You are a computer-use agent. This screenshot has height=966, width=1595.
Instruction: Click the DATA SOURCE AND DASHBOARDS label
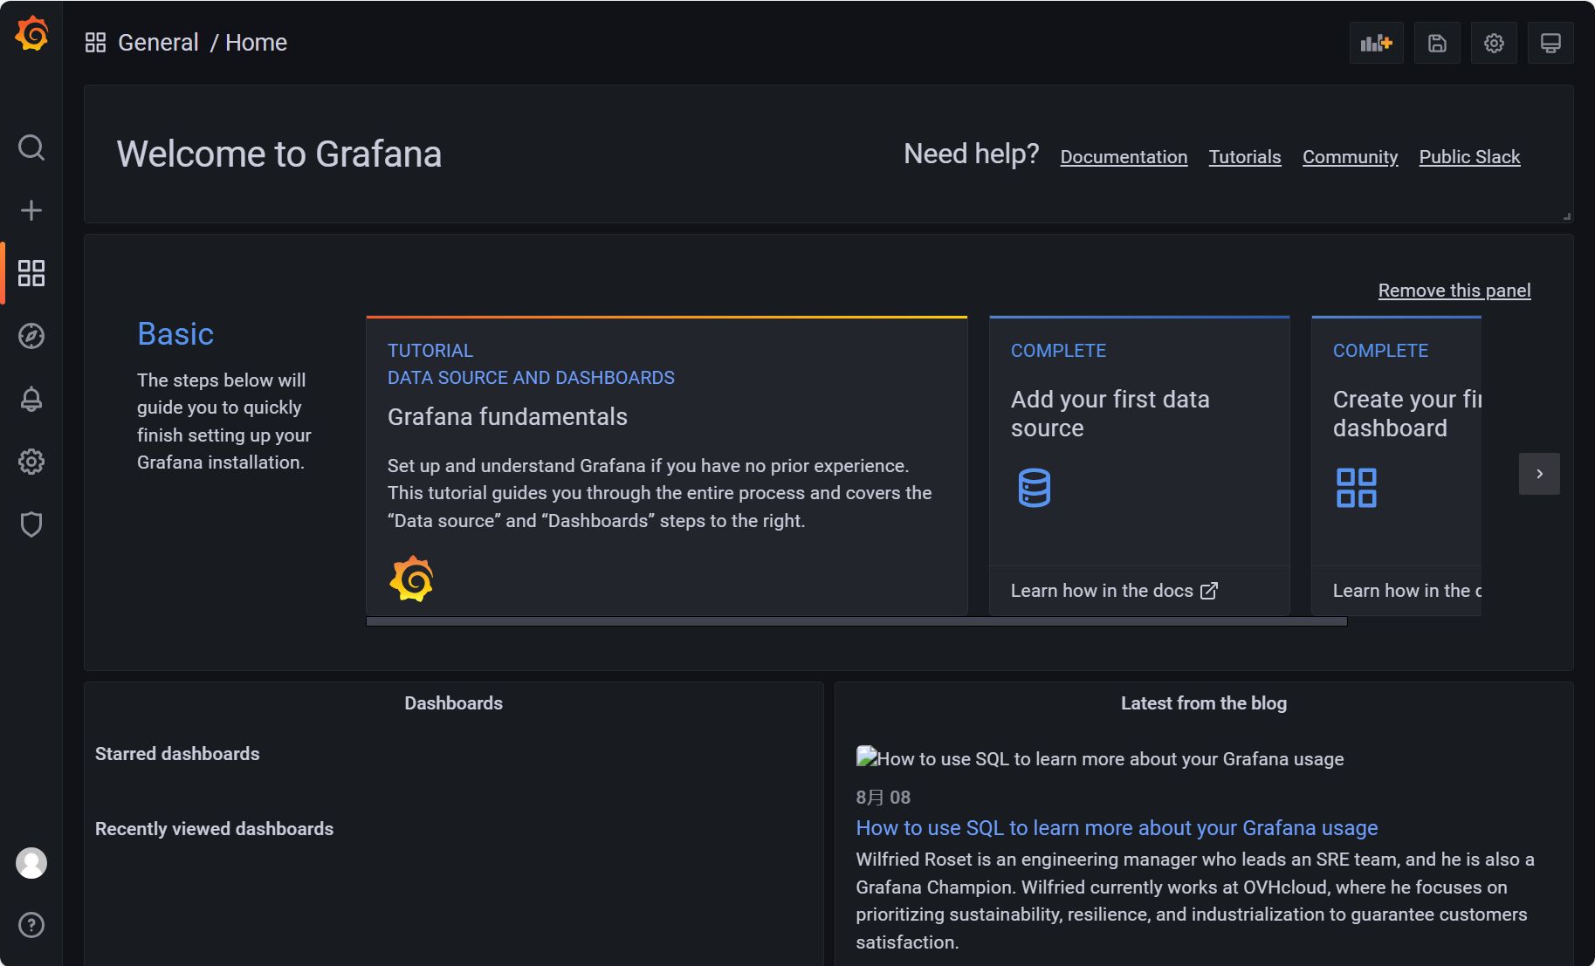(531, 378)
